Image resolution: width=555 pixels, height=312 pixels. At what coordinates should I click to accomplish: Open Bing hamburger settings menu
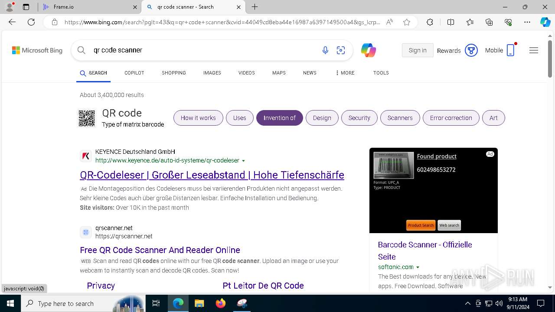(x=534, y=50)
